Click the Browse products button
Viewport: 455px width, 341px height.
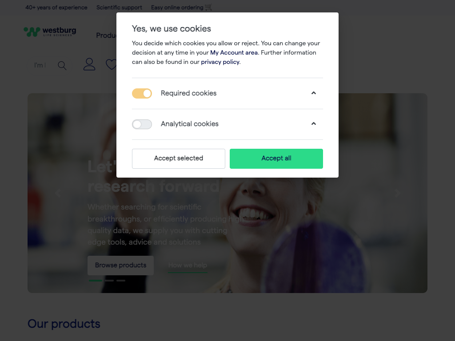point(120,265)
